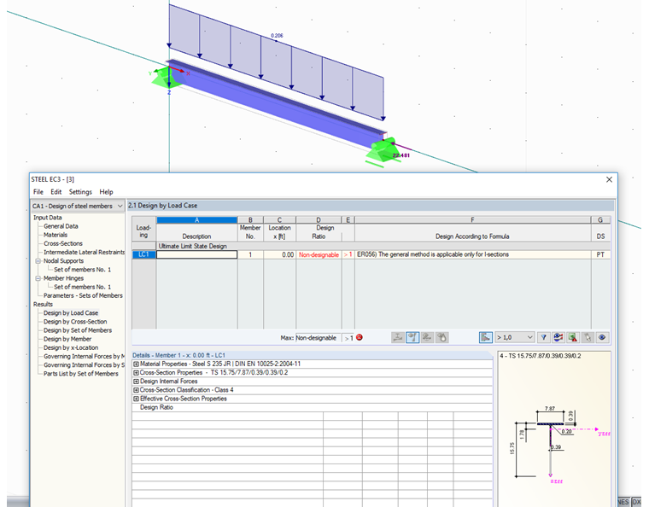Click the PT cell in DS column
The width and height of the screenshot is (649, 507).
coord(600,254)
